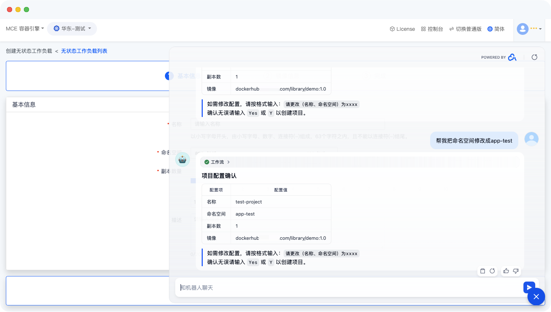
Task: Open the 简体 language selector
Action: [496, 29]
